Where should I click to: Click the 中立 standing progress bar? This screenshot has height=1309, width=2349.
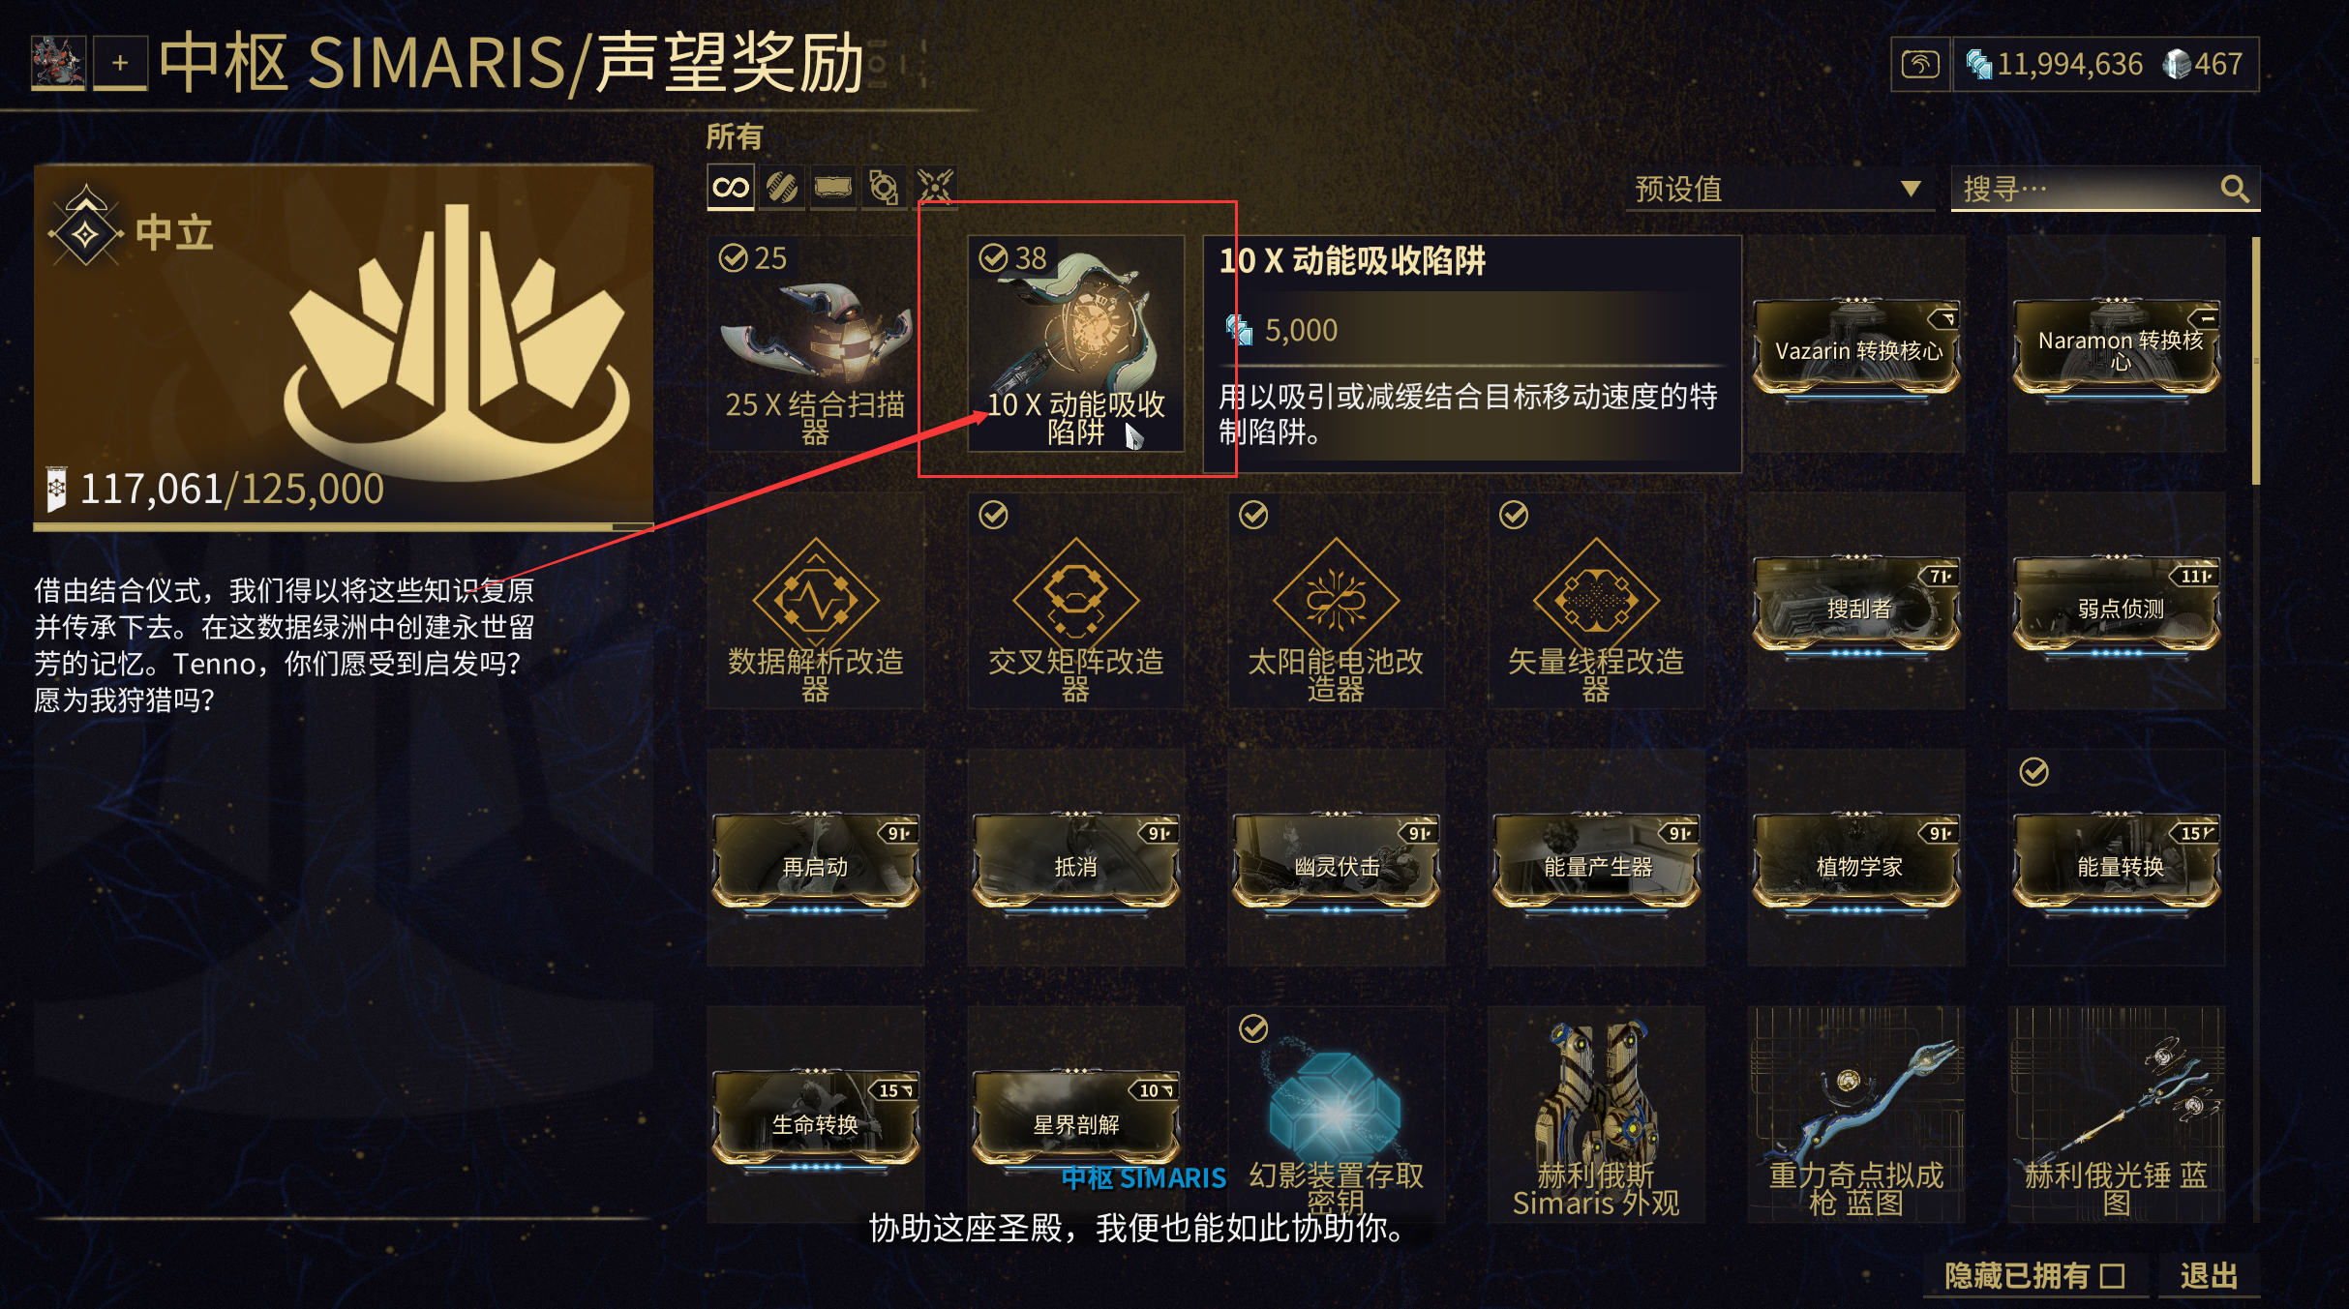pyautogui.click(x=344, y=527)
